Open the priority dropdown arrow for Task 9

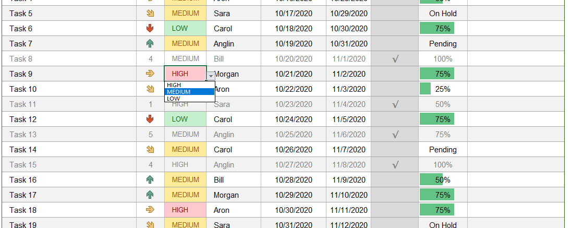click(x=211, y=76)
